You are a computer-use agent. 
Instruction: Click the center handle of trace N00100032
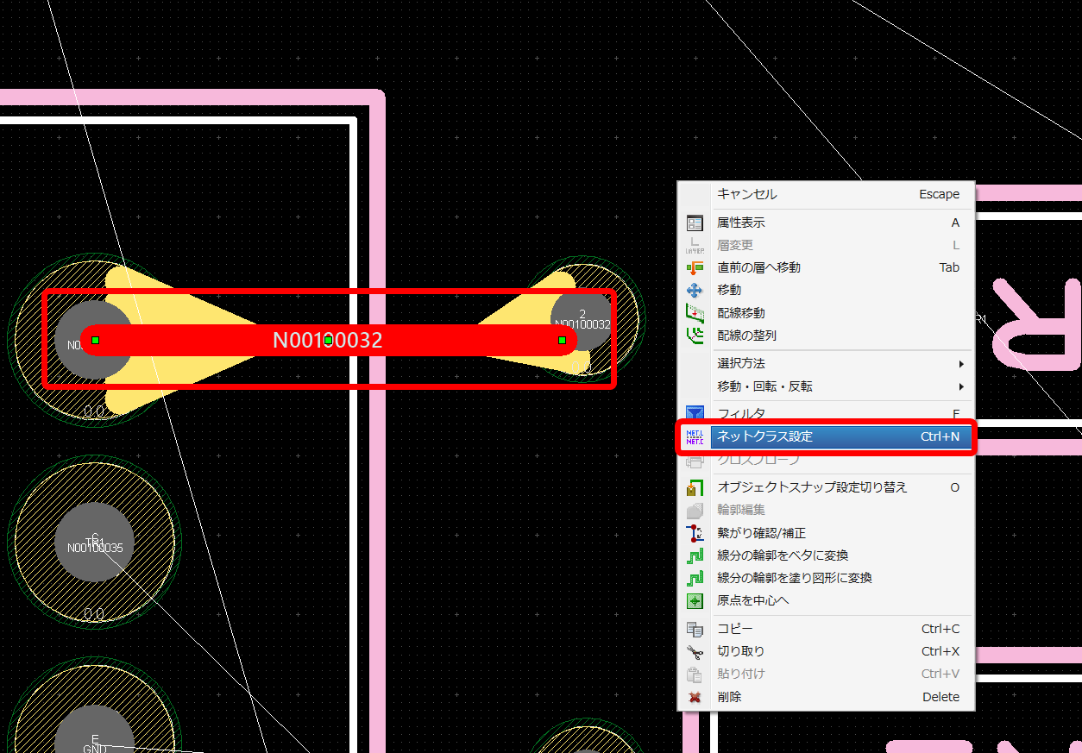pos(328,341)
